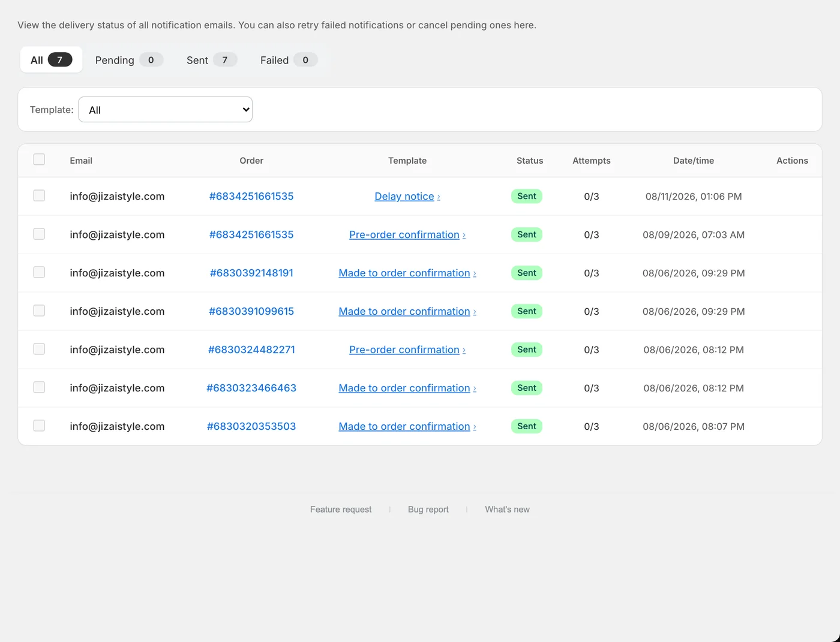Screen dimensions: 840x642
Task: Check the row for order #6830323466463
Action: pos(39,387)
